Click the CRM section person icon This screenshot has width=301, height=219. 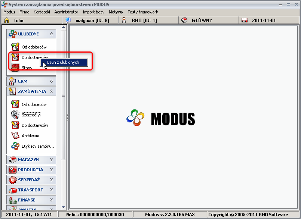[13, 81]
